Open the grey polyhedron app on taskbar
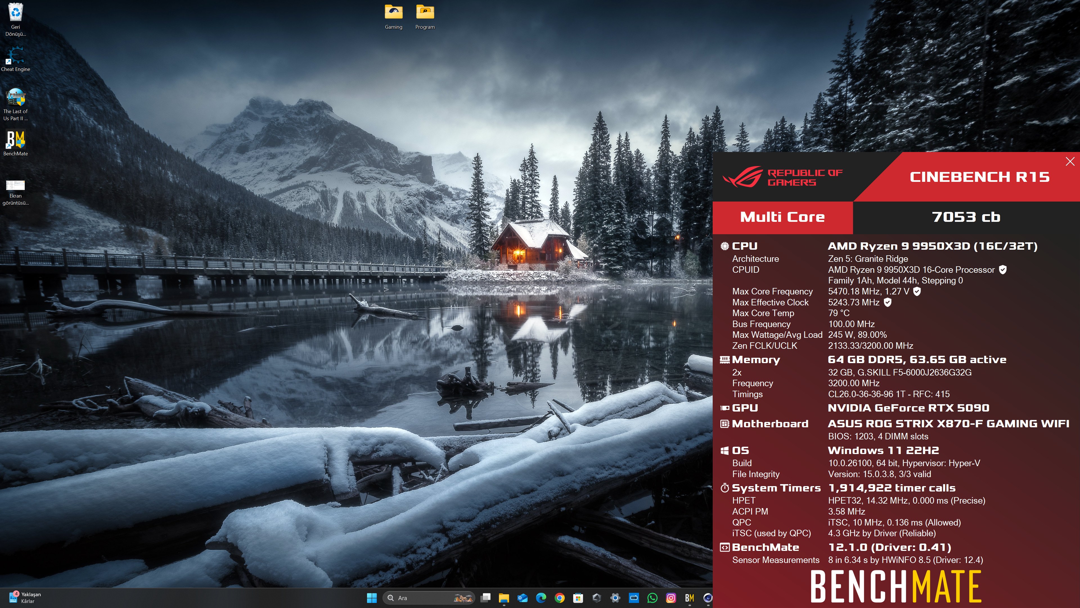 point(597,598)
